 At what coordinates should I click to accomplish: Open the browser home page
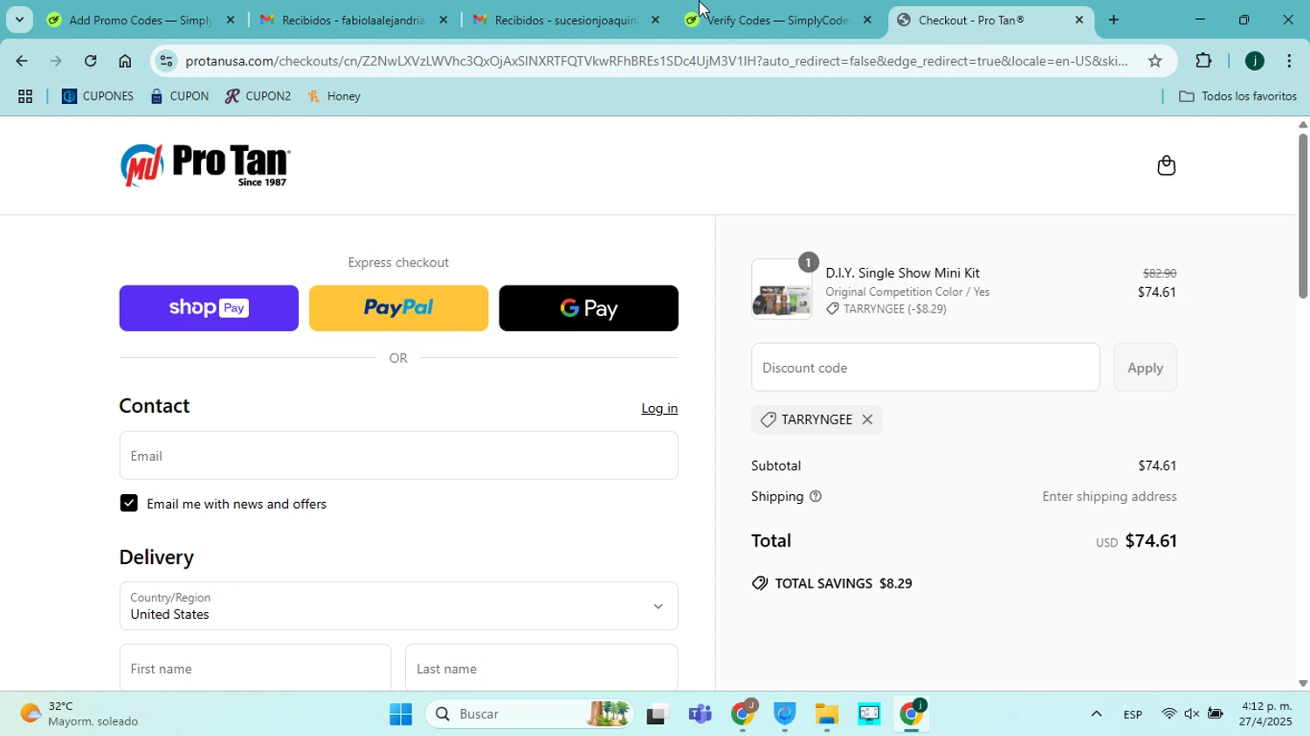pos(125,61)
